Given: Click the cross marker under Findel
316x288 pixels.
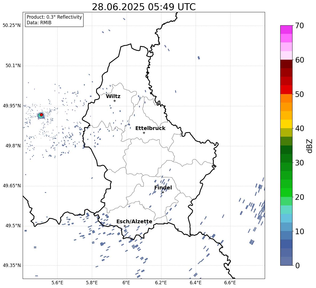Looking at the screenshot, I should click(x=163, y=192).
